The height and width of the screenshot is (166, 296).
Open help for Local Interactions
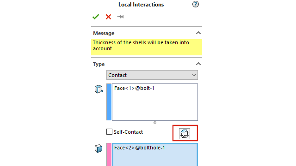(x=196, y=4)
